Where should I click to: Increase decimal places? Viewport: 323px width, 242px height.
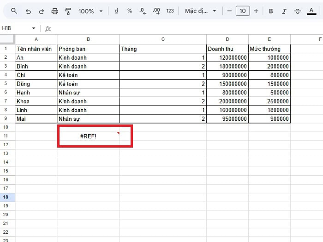click(x=156, y=11)
